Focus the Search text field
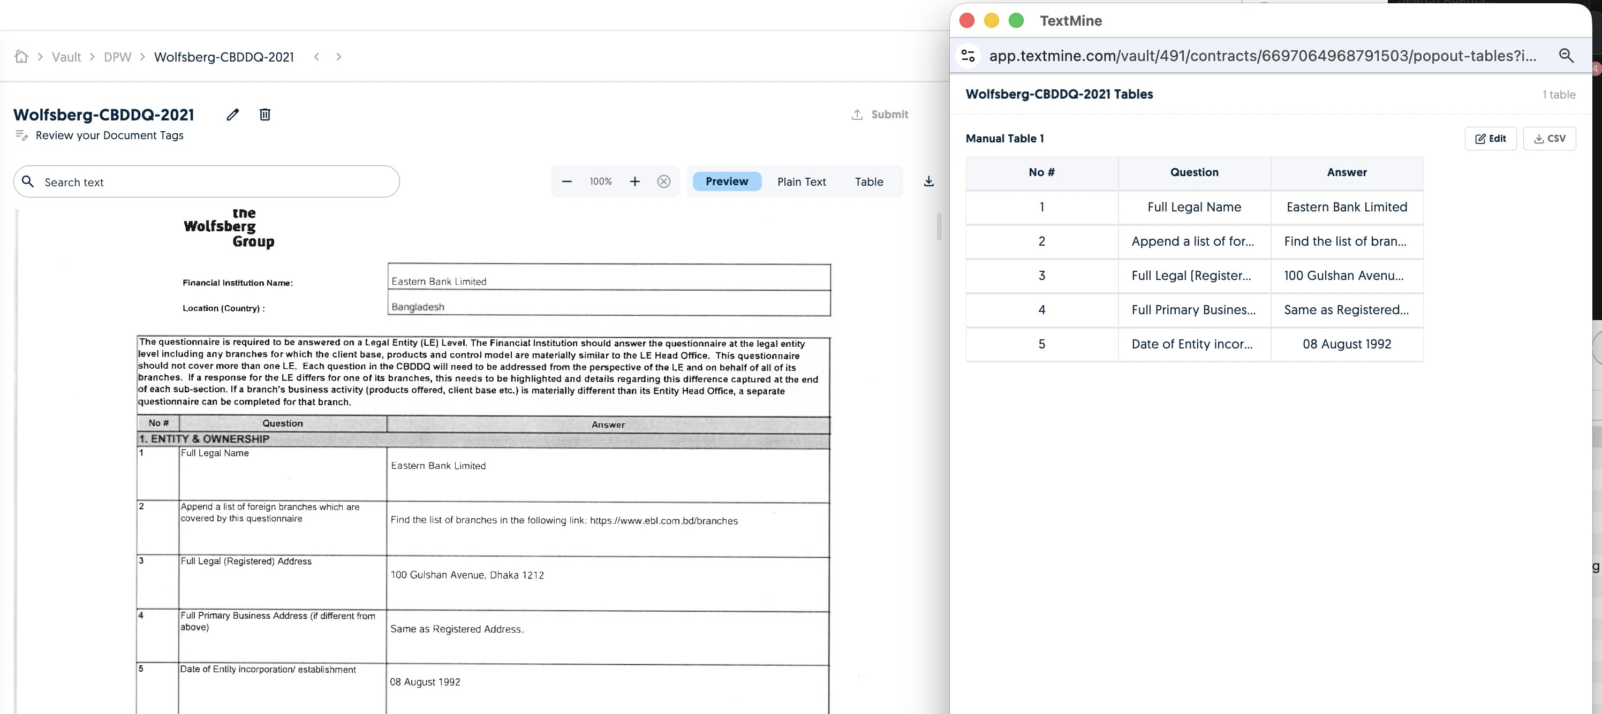1602x714 pixels. tap(207, 181)
